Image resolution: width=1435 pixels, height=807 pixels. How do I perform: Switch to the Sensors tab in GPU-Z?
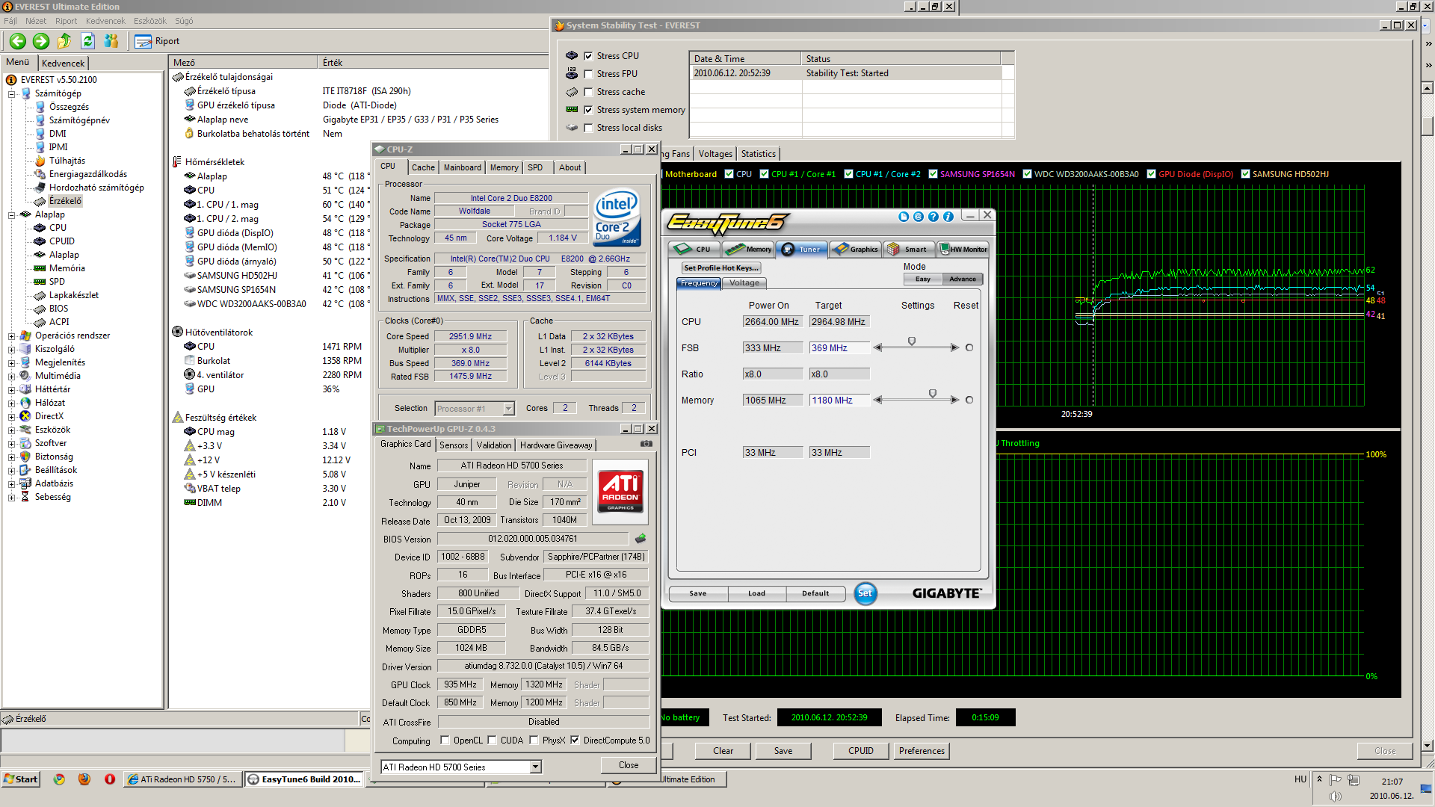coord(454,445)
